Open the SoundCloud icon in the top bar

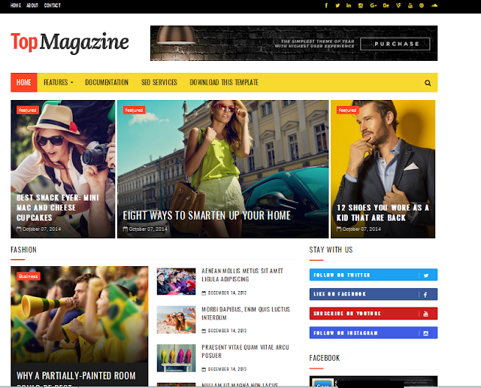point(434,5)
